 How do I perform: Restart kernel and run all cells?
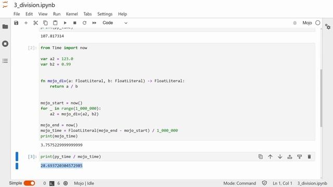(94, 23)
